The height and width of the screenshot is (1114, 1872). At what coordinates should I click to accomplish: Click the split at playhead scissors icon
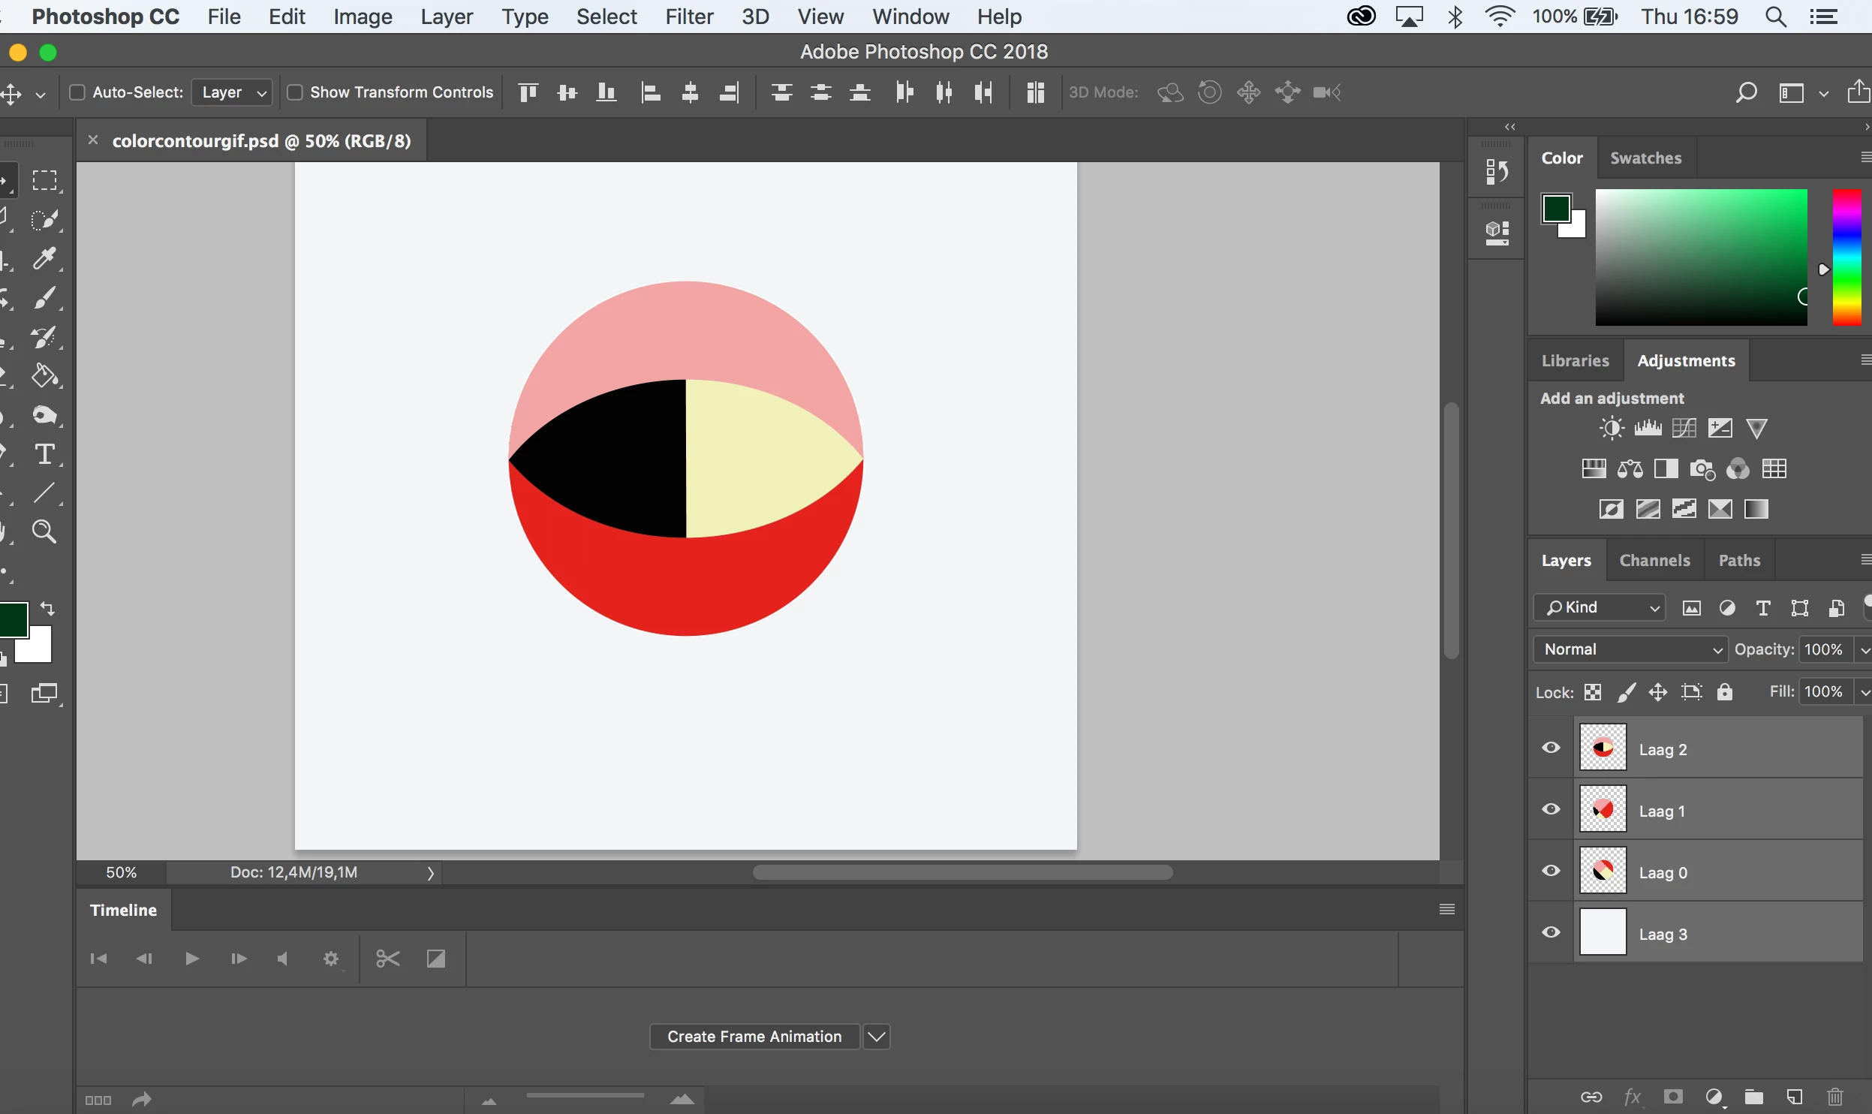click(x=388, y=959)
